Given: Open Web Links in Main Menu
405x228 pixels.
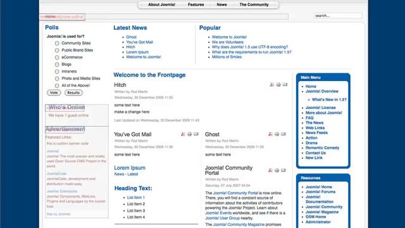Looking at the screenshot, I should 315,128.
